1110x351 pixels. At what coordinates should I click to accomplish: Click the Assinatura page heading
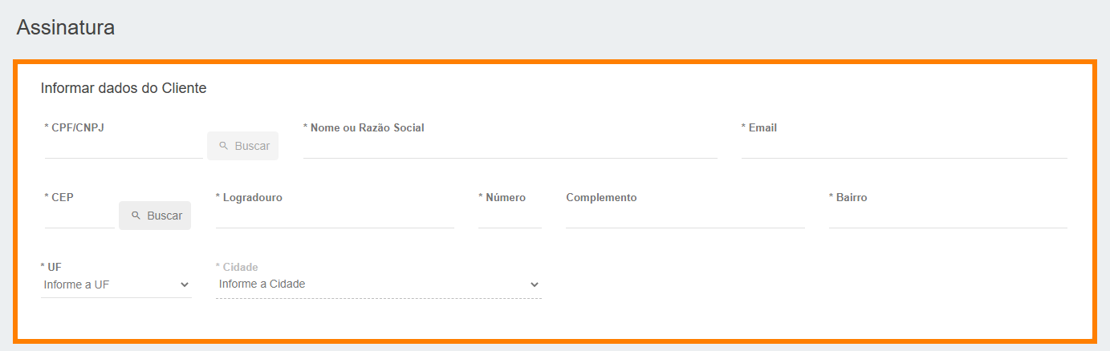[66, 27]
